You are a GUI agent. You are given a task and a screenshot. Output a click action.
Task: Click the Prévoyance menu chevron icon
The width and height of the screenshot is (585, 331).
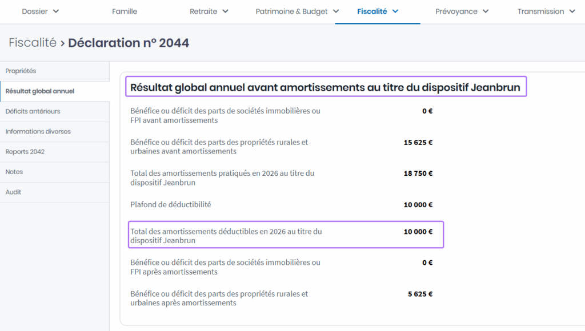[486, 11]
